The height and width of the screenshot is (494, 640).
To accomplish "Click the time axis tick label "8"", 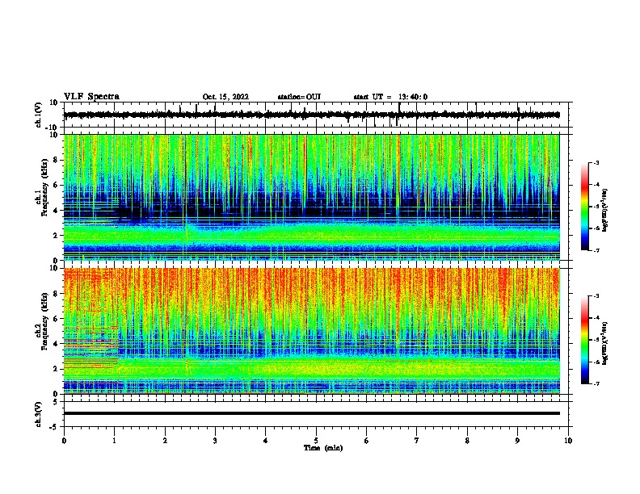I will (x=467, y=440).
